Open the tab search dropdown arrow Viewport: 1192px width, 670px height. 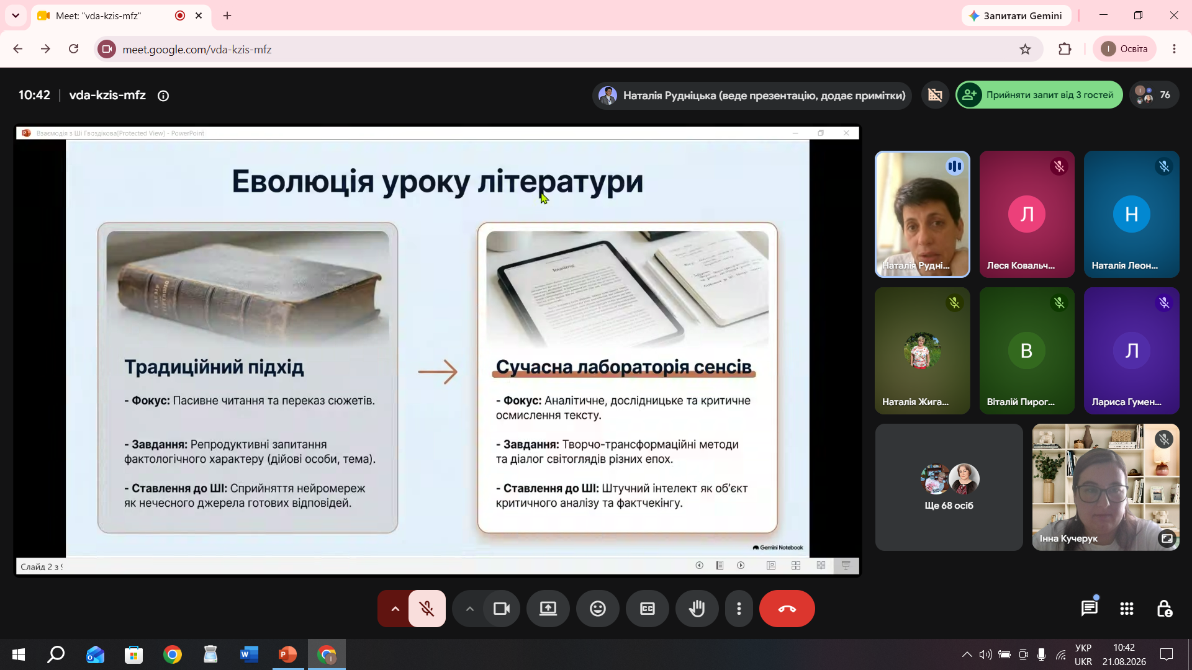coord(16,16)
